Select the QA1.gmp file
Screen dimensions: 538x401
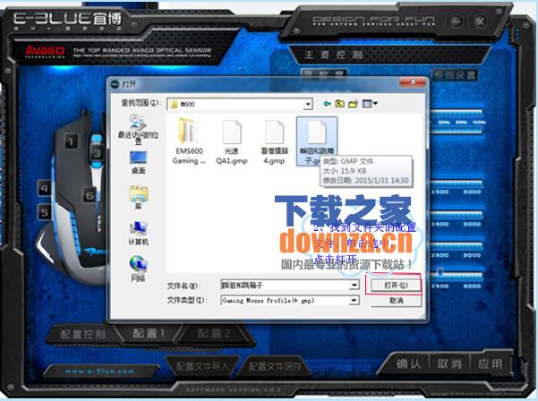pyautogui.click(x=232, y=141)
